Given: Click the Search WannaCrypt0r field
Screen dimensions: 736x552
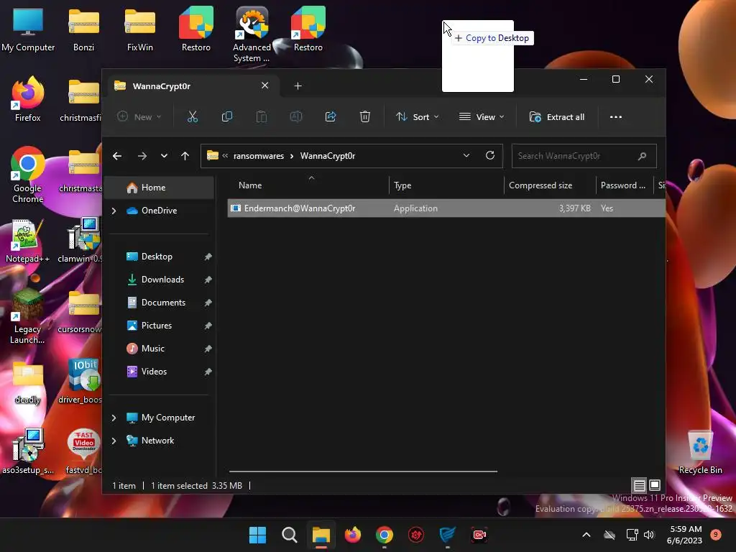Looking at the screenshot, I should coord(584,156).
